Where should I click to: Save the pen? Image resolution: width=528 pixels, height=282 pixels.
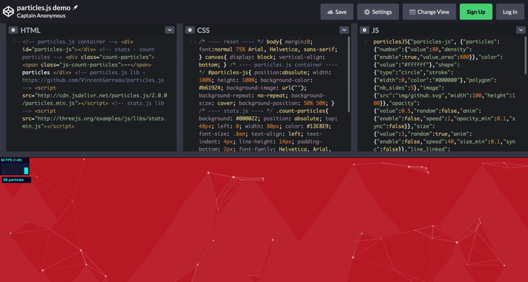click(337, 12)
